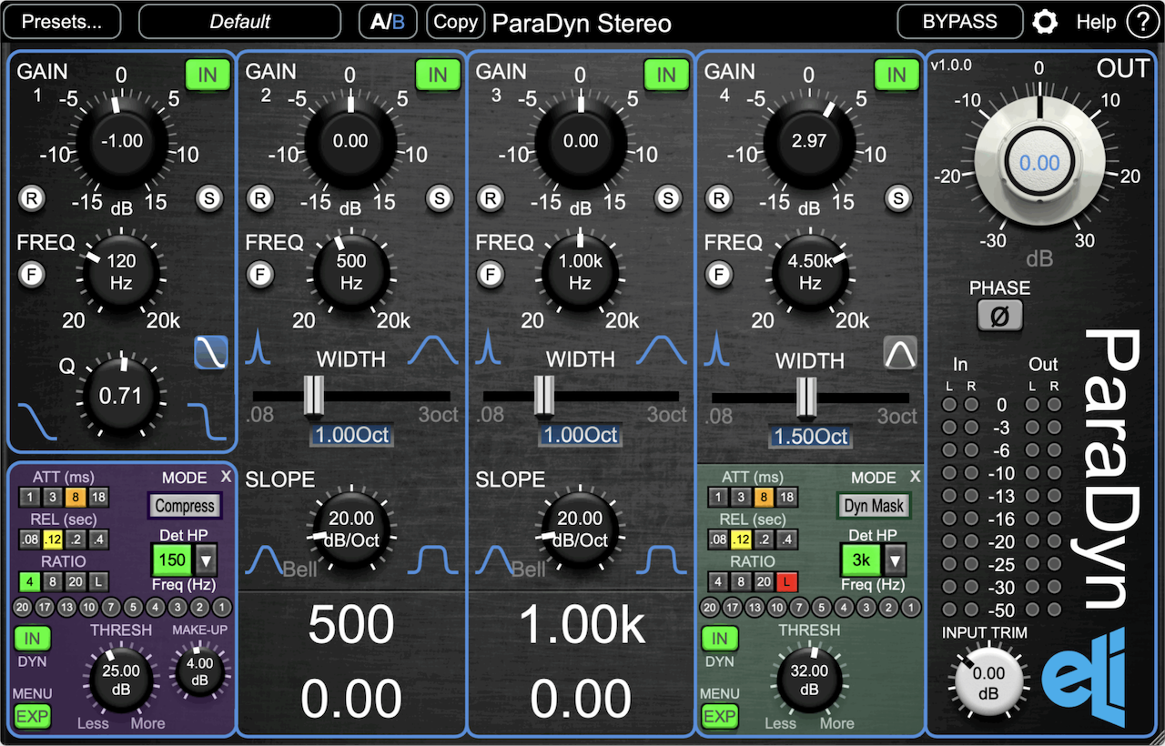Viewport: 1165px width, 746px height.
Task: Open the Compress mode selector in band 1
Action: point(185,506)
